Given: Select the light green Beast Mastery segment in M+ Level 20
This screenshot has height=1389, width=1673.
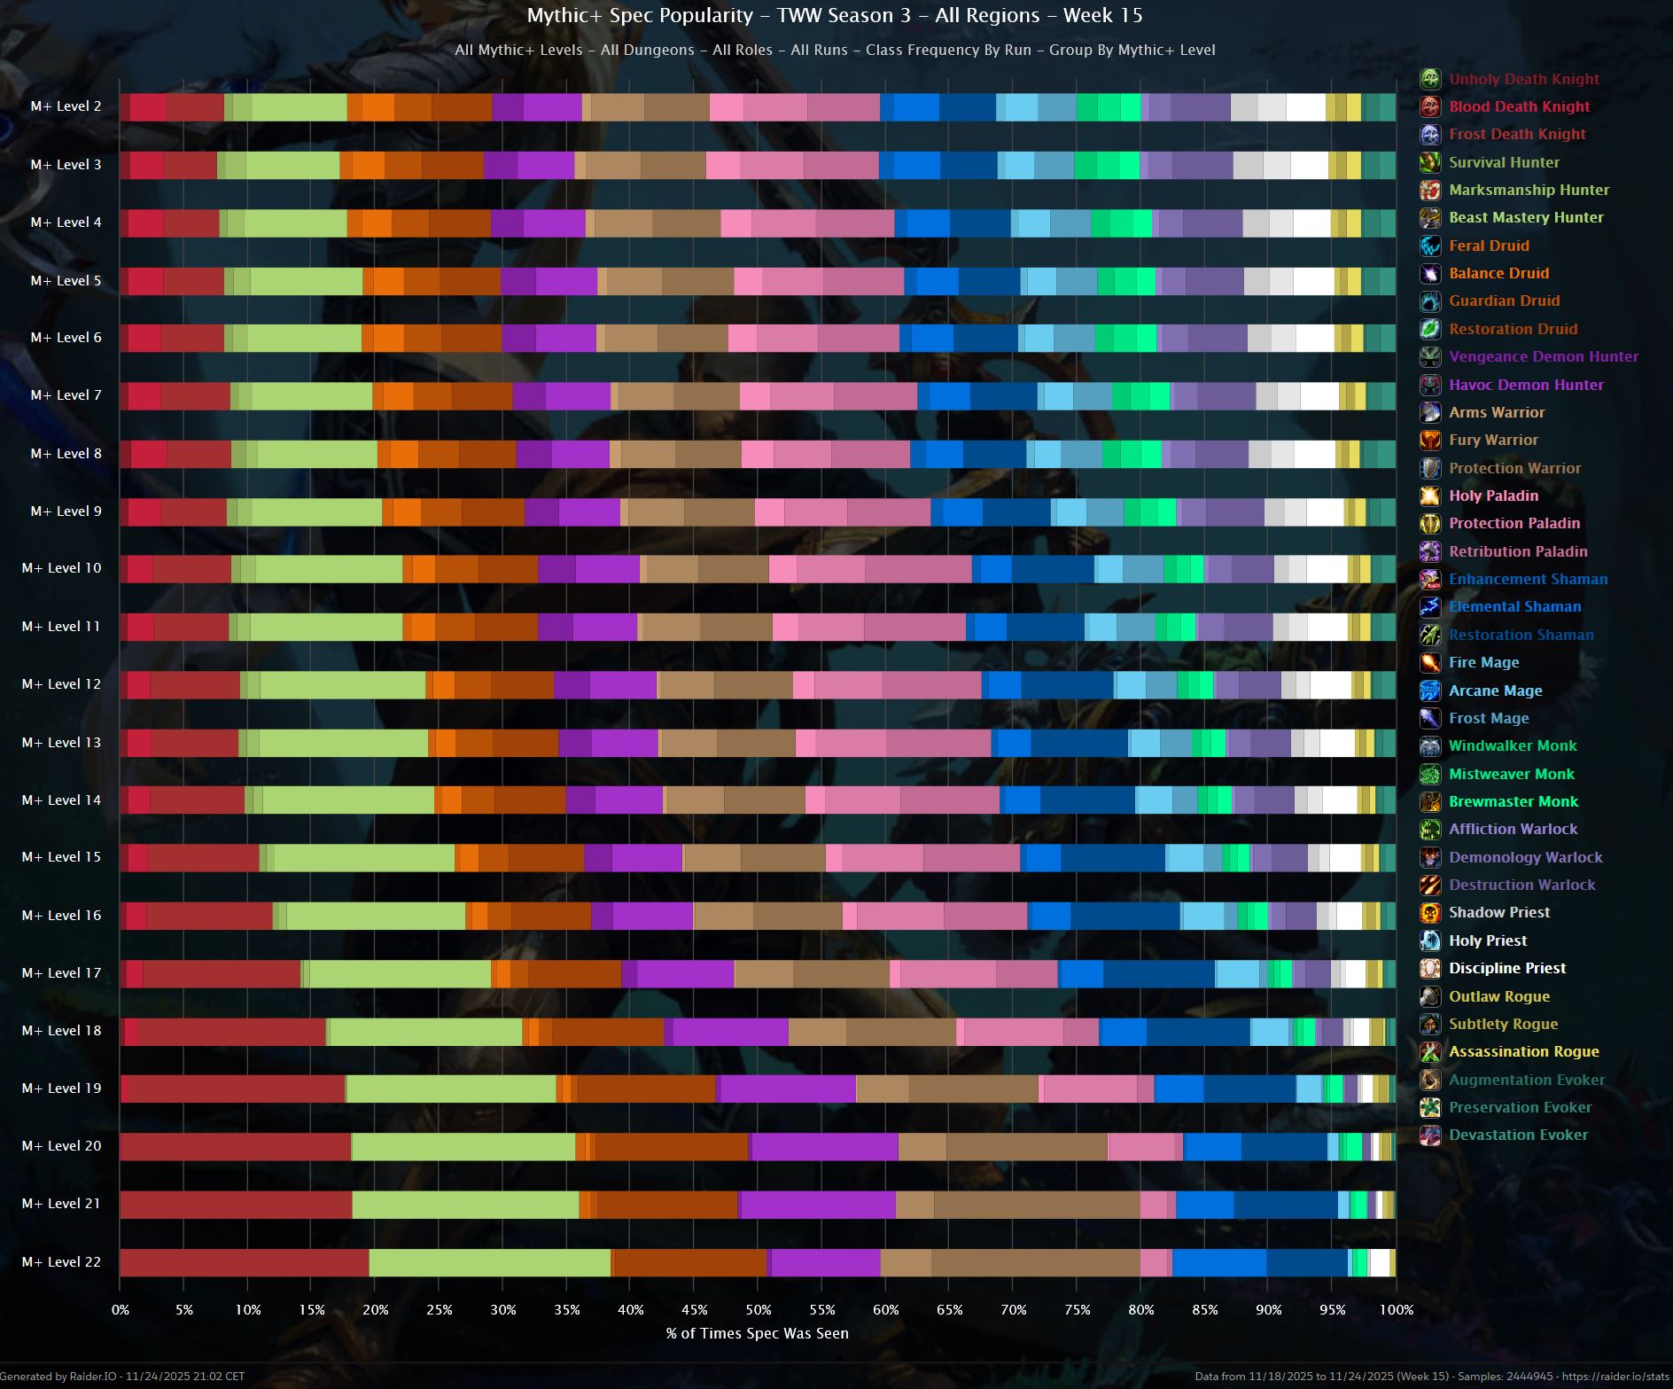Looking at the screenshot, I should click(x=463, y=1146).
